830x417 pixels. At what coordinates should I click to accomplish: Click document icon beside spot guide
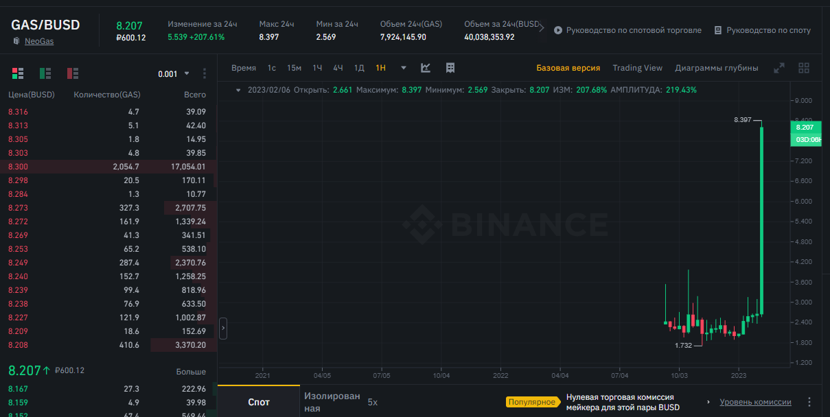(718, 30)
